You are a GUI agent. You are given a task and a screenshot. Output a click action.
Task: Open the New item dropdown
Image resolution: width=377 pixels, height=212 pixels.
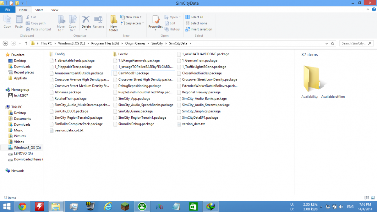[x=131, y=17]
